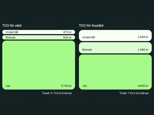Select the Lån label in elbil block
Screen dimensions: 154x115
tap(8, 86)
